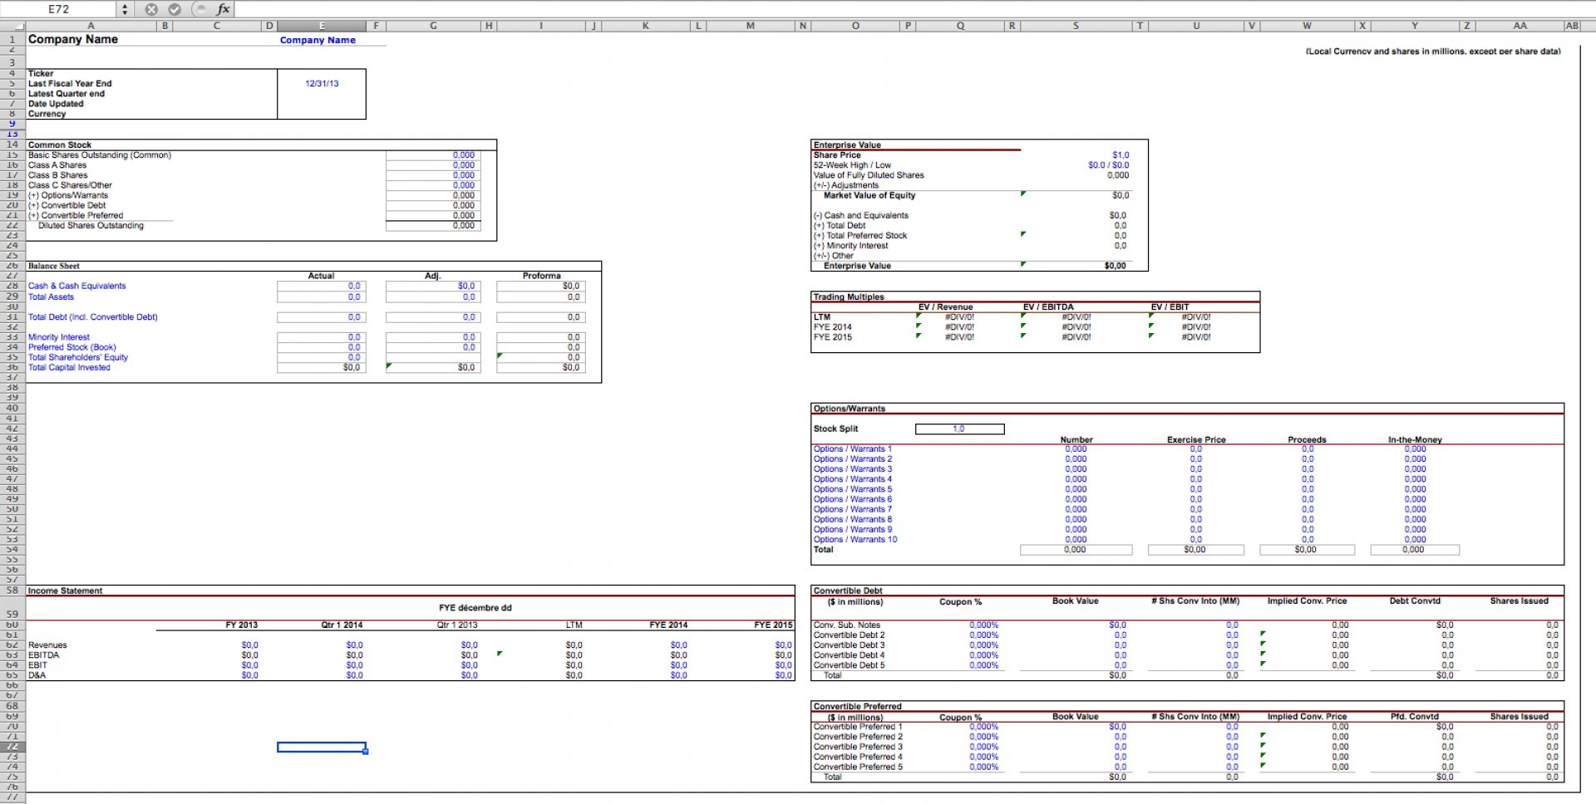Select column S header

pos(1076,26)
